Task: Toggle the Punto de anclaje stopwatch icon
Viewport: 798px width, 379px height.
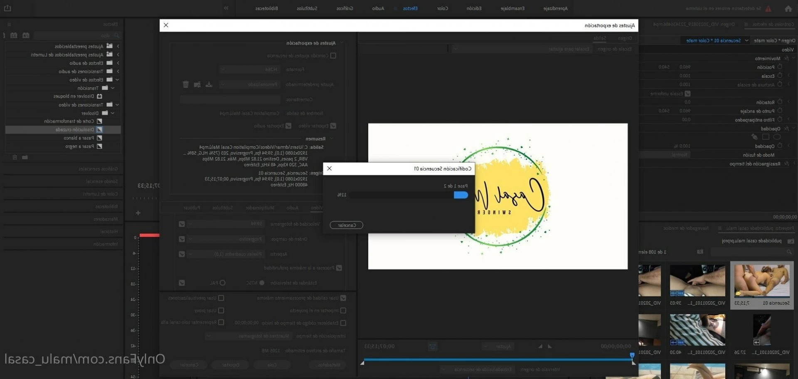Action: 780,111
